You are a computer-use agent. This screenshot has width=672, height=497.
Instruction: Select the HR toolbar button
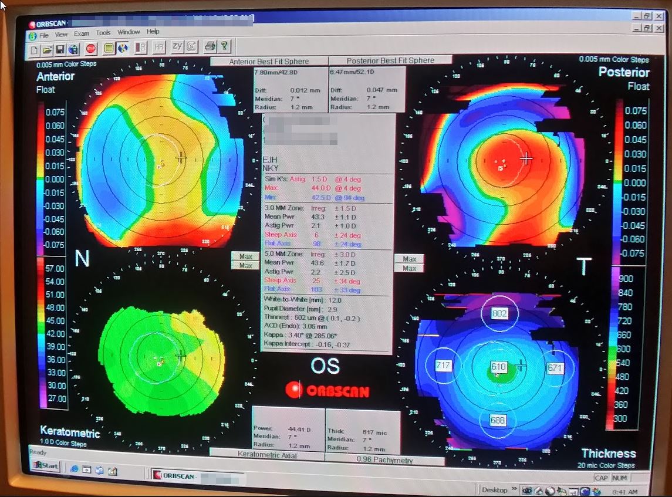tap(158, 48)
